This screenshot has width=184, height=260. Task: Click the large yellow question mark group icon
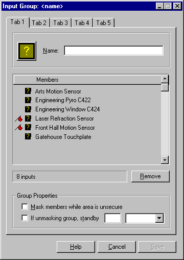27,51
